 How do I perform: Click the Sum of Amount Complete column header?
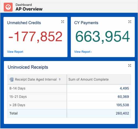click(x=99, y=79)
